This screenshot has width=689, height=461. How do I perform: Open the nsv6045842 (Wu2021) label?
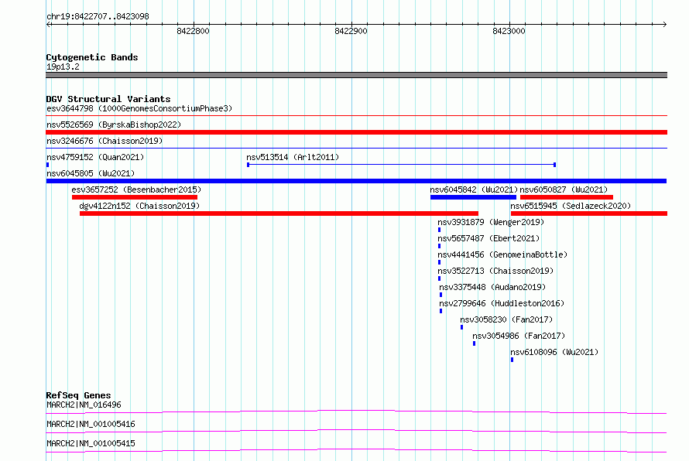pyautogui.click(x=474, y=190)
